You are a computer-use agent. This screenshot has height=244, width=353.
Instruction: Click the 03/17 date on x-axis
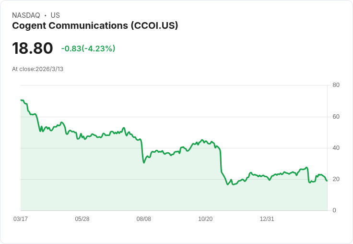coord(21,219)
